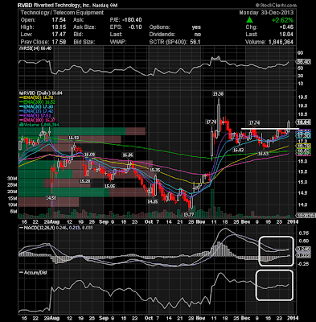Click the blue EMA(13) legend entry
The width and height of the screenshot is (316, 322).
click(x=36, y=111)
